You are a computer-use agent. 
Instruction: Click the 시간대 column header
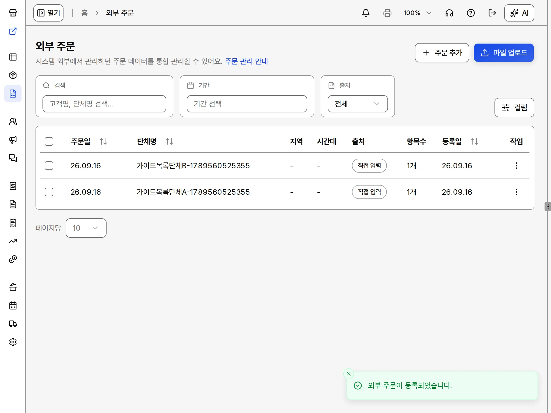click(327, 141)
